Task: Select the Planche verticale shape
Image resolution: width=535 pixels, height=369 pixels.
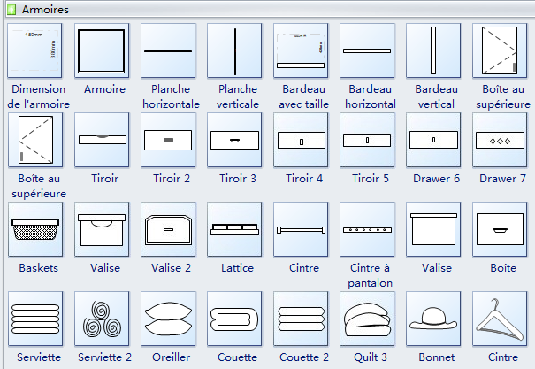Action: (234, 50)
